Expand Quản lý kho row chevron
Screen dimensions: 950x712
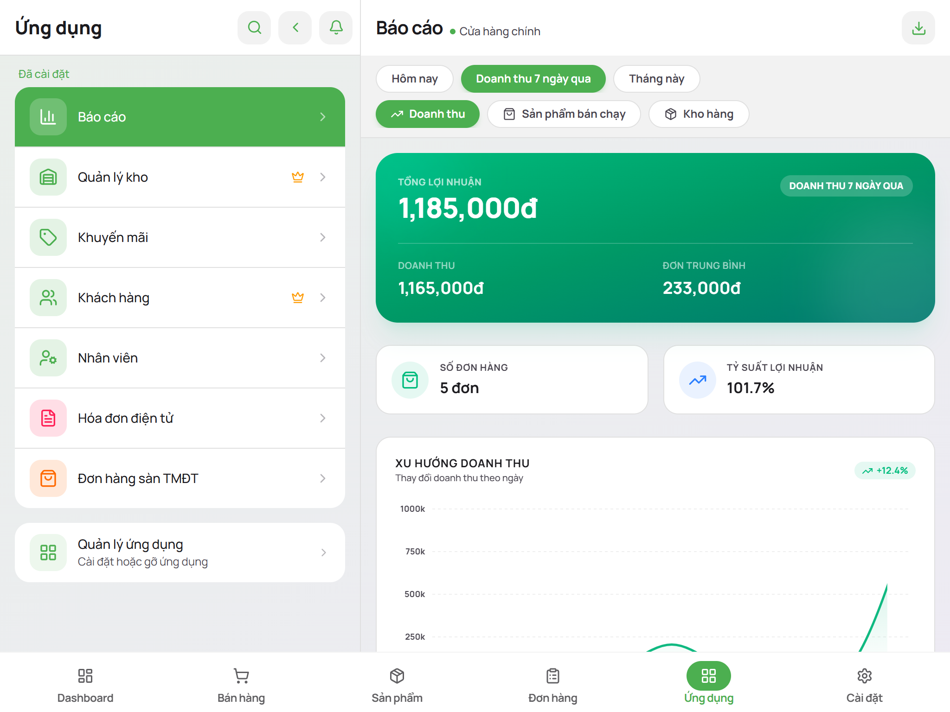323,177
